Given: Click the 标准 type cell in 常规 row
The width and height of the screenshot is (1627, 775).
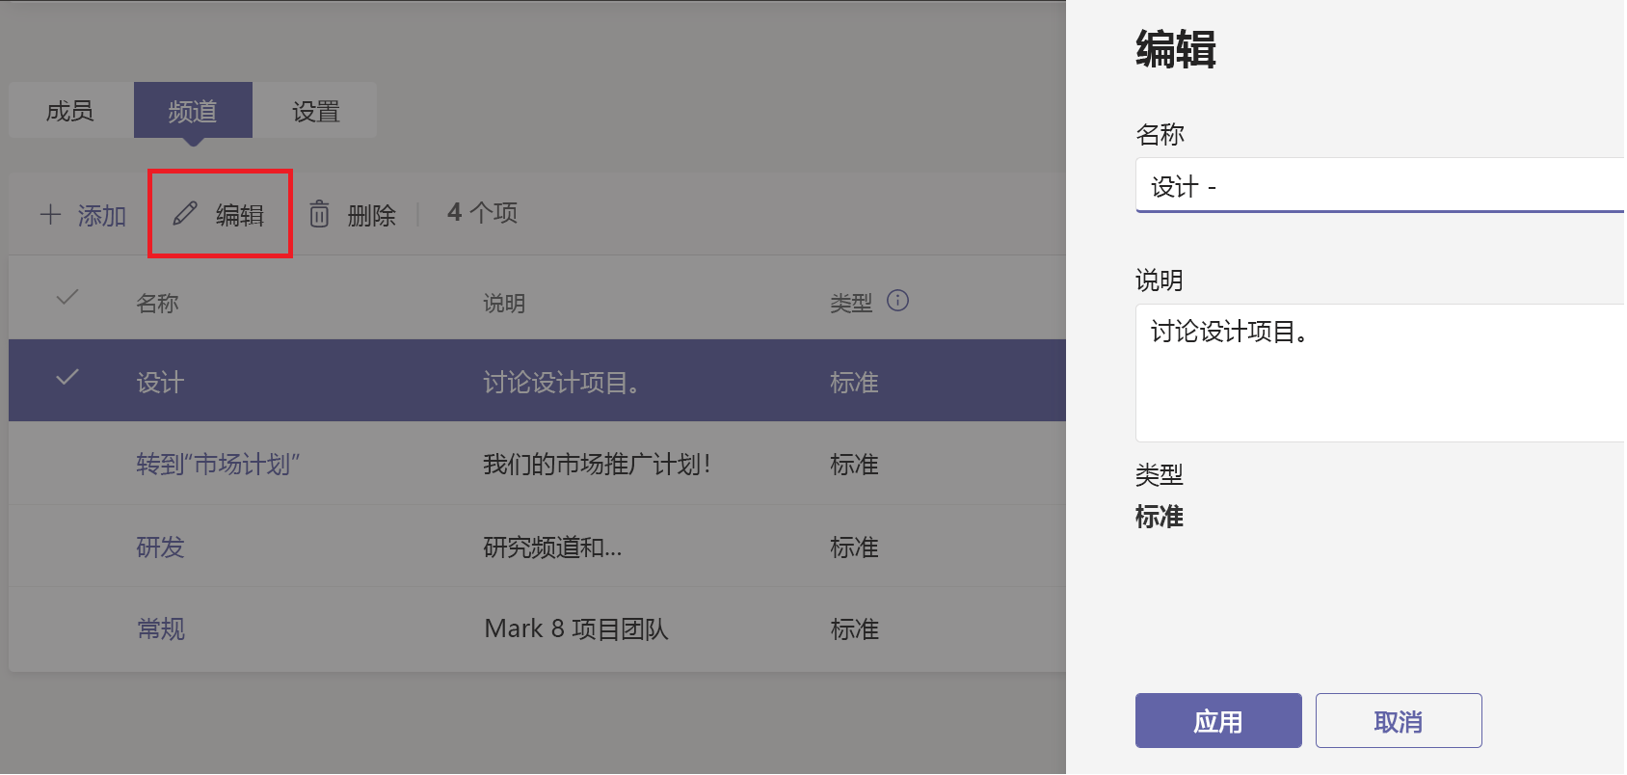Looking at the screenshot, I should [854, 629].
